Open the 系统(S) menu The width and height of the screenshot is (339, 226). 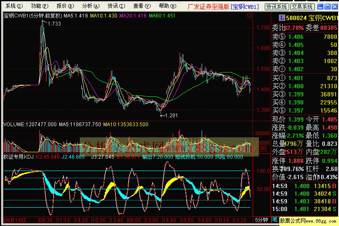pos(14,6)
